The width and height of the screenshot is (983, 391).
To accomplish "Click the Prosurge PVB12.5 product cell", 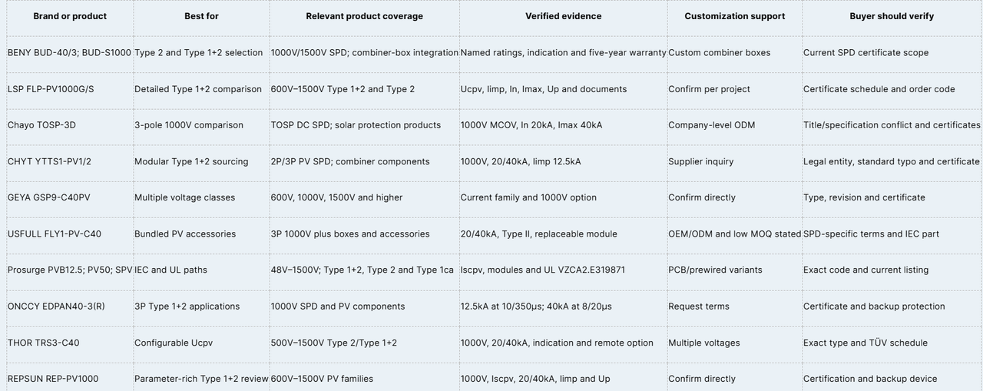I will [x=70, y=270].
